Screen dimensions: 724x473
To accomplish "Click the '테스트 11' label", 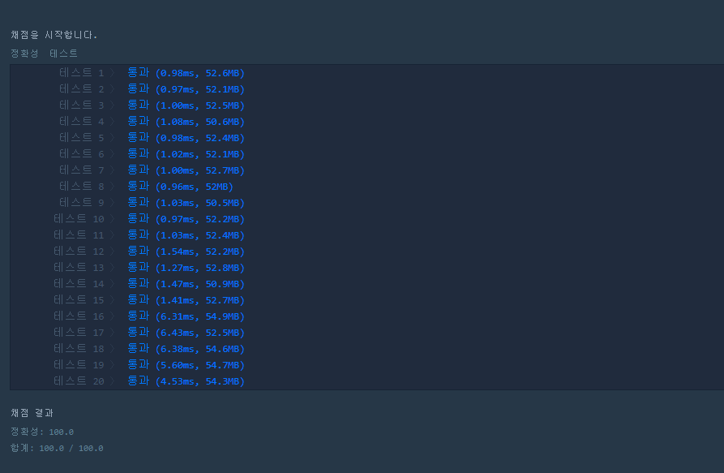I will [x=79, y=235].
